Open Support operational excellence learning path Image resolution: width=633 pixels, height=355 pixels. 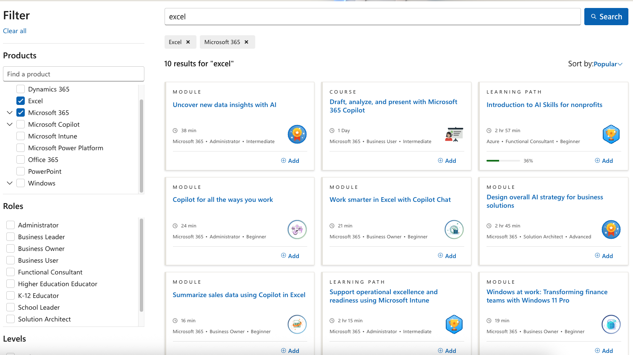pos(384,296)
